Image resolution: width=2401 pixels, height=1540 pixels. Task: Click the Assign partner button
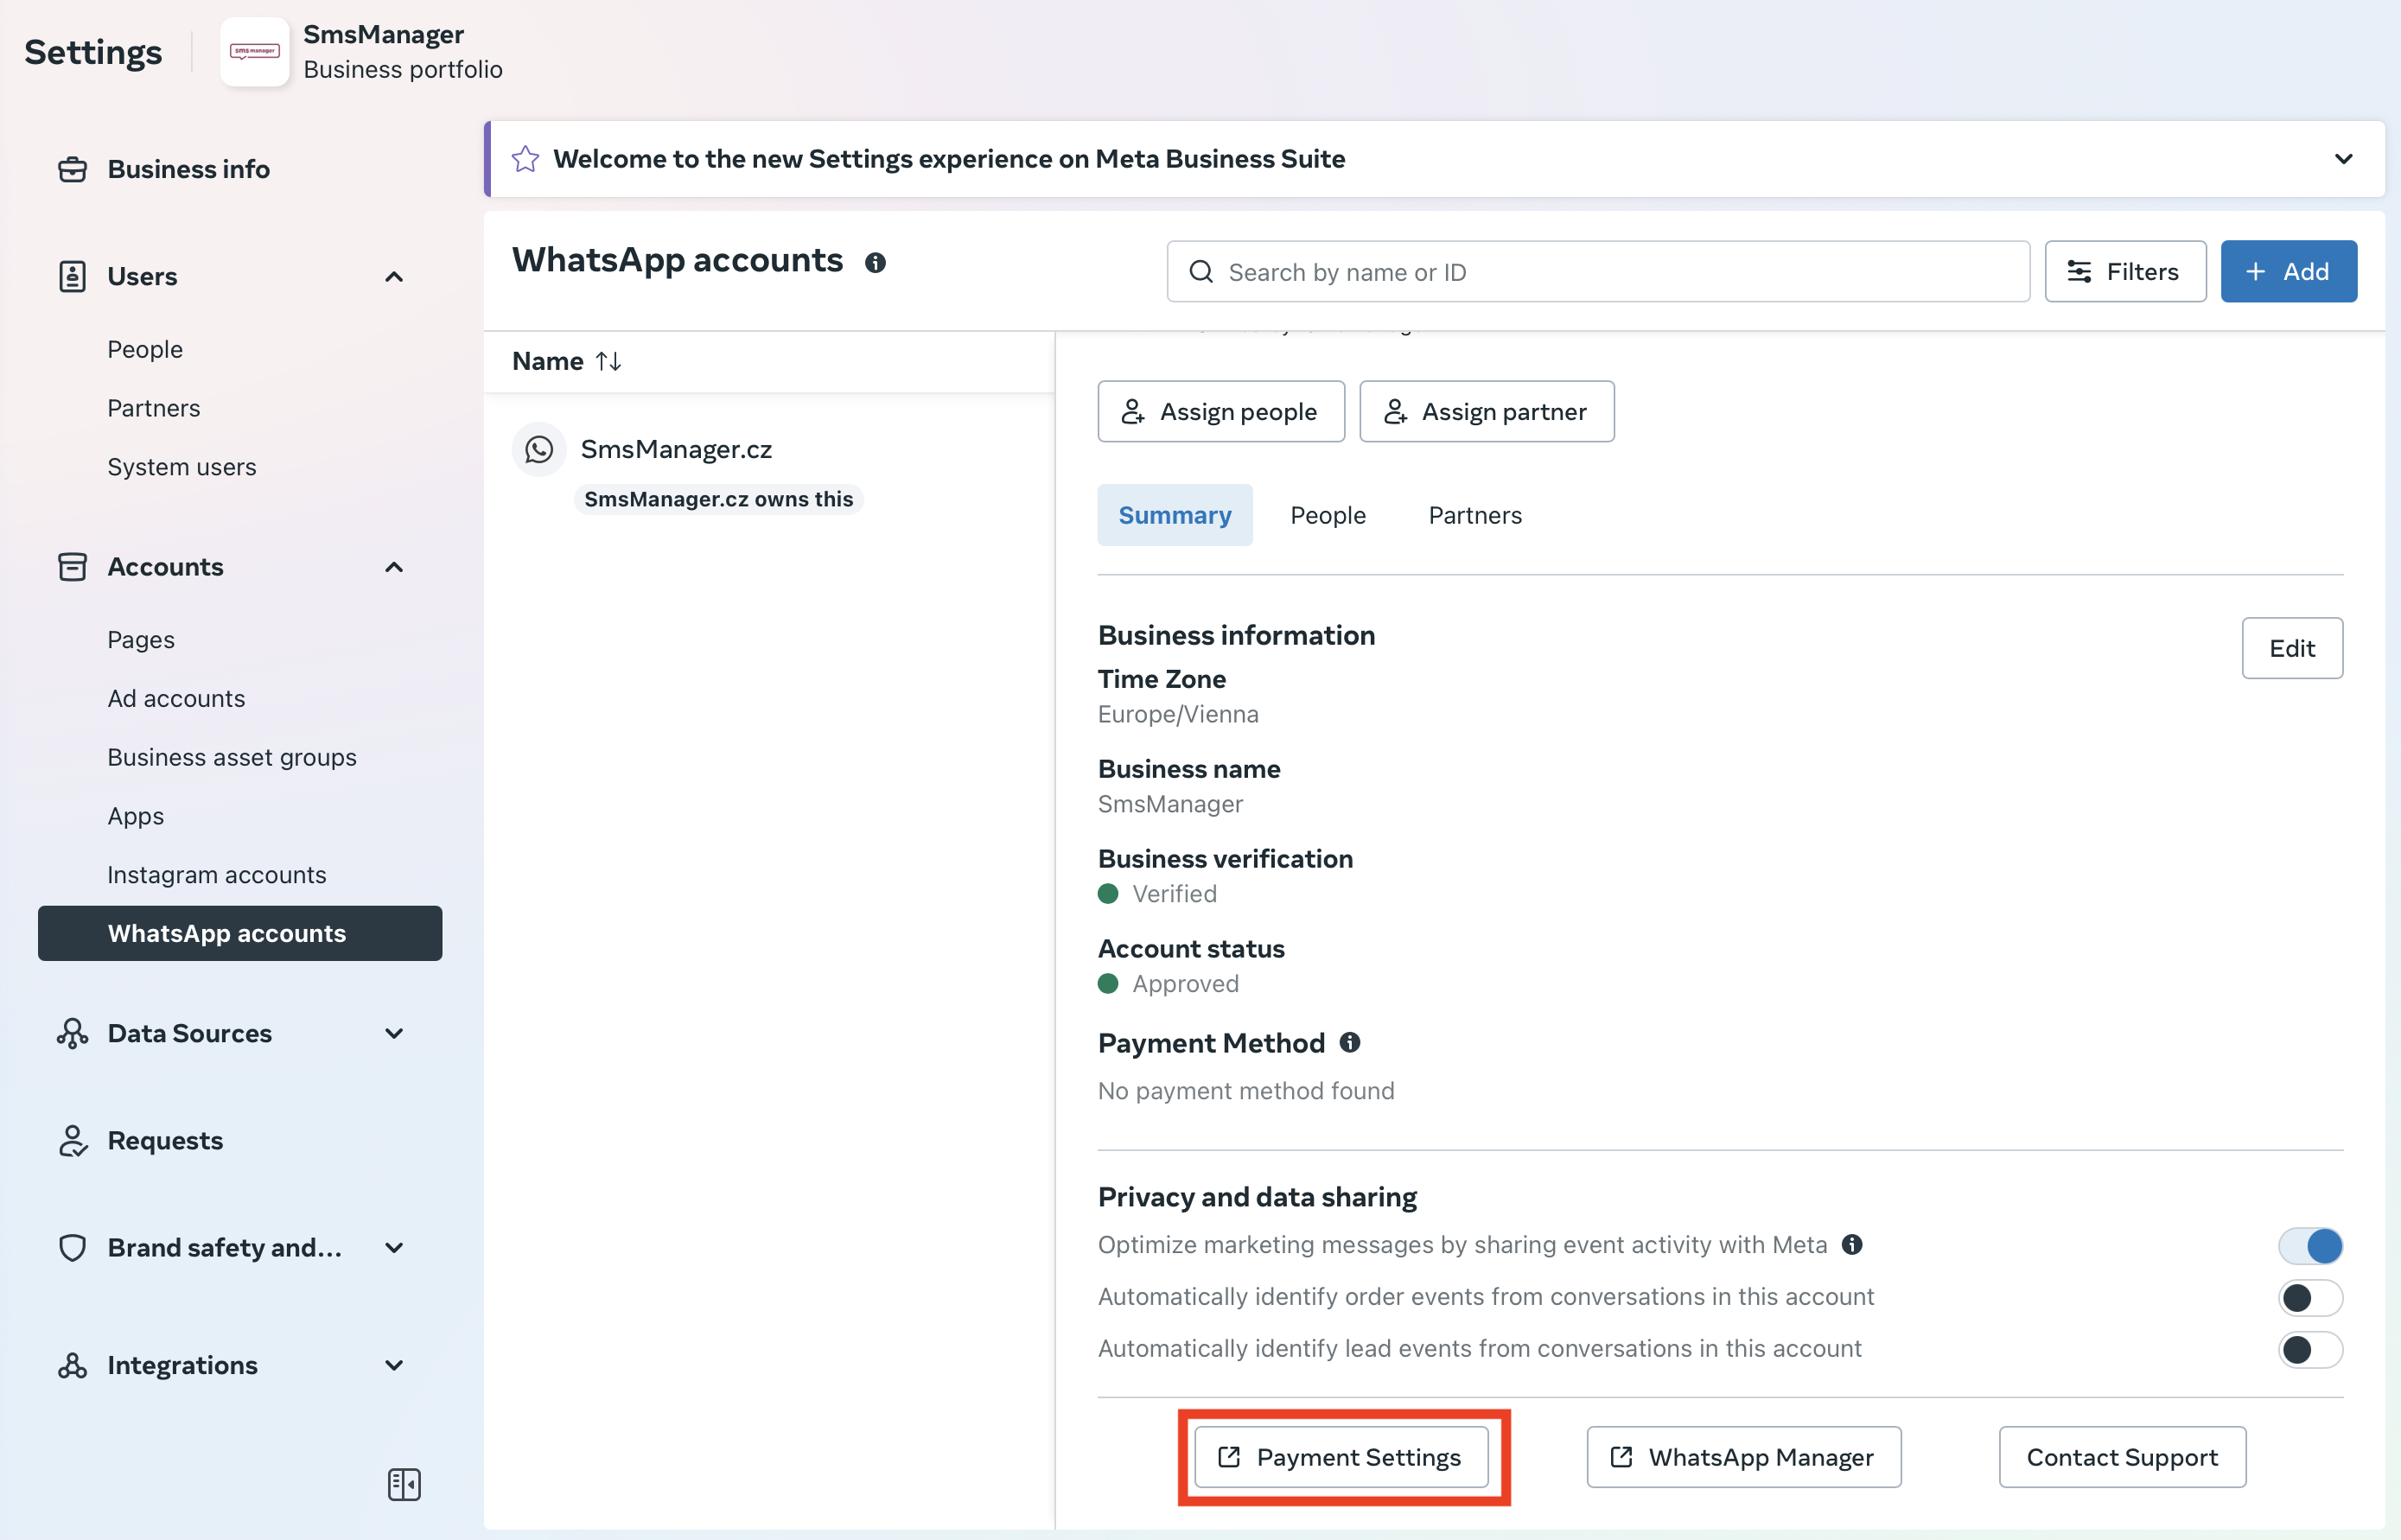(1486, 411)
